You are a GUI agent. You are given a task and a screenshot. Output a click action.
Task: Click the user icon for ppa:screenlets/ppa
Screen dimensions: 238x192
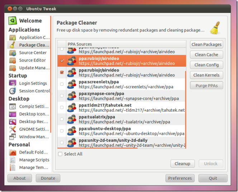[72, 84]
